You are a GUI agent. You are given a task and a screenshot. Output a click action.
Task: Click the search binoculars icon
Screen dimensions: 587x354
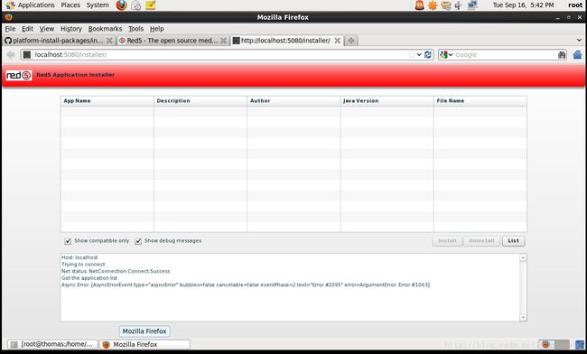[x=562, y=54]
